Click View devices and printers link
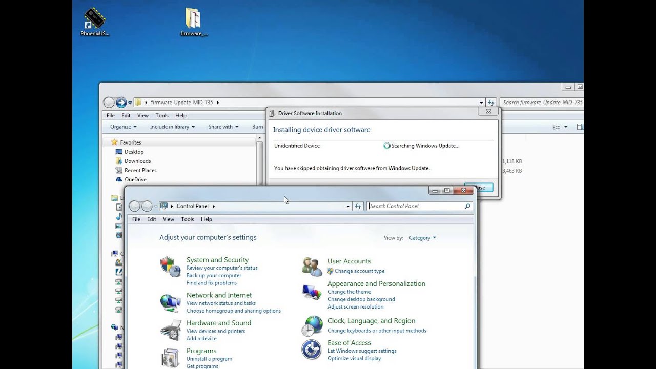The height and width of the screenshot is (369, 656). point(216,331)
